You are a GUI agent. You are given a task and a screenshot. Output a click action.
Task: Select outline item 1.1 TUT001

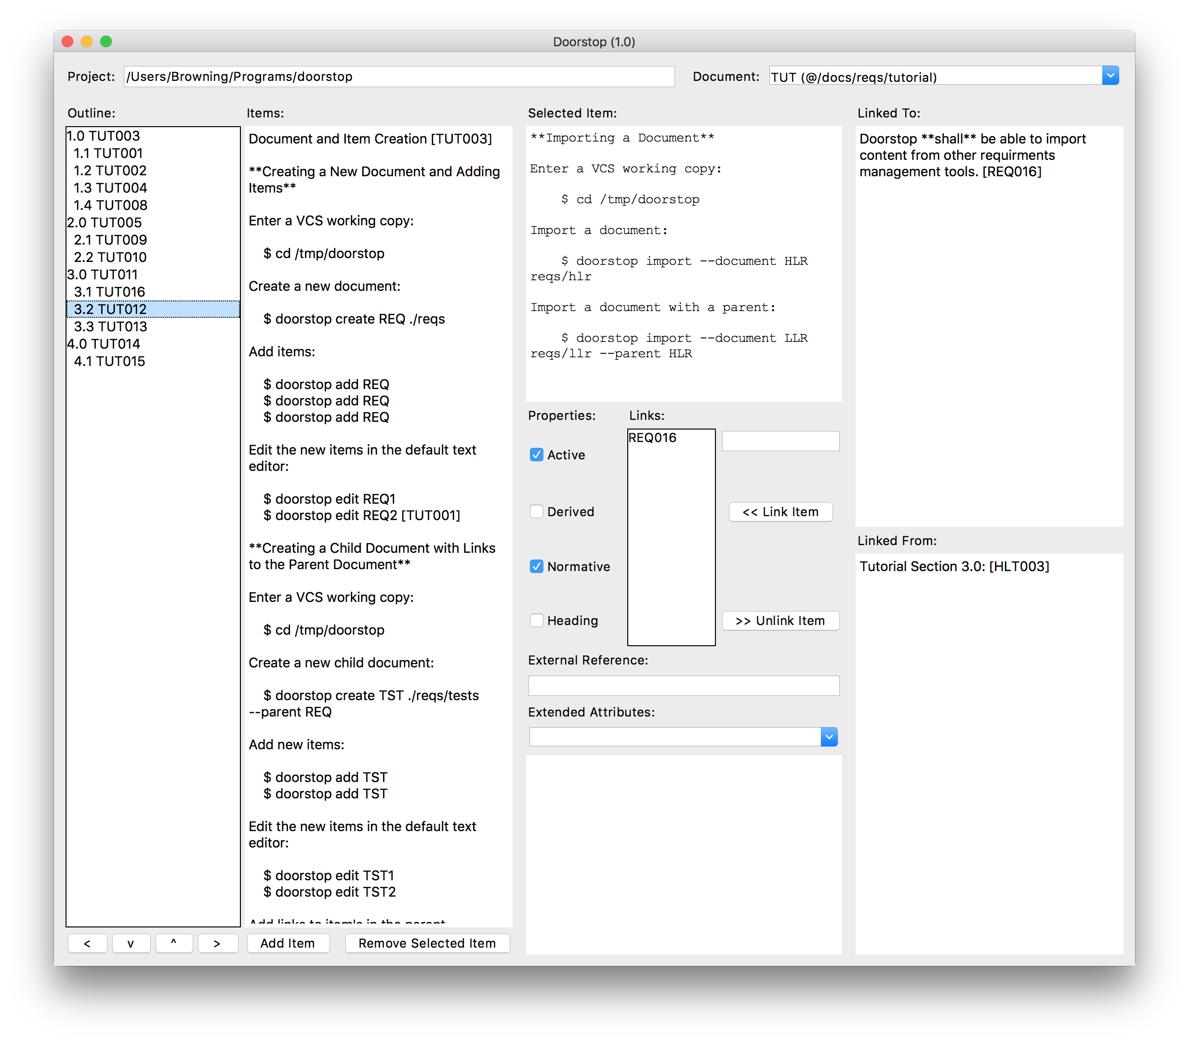click(x=153, y=153)
